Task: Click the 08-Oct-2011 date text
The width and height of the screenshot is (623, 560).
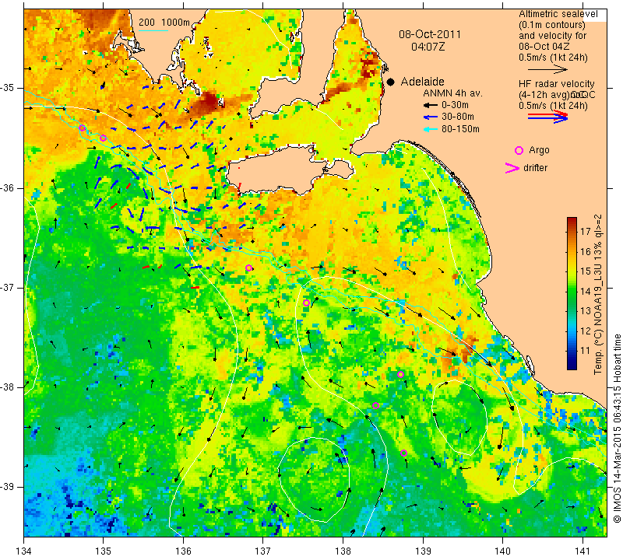Action: [x=430, y=34]
